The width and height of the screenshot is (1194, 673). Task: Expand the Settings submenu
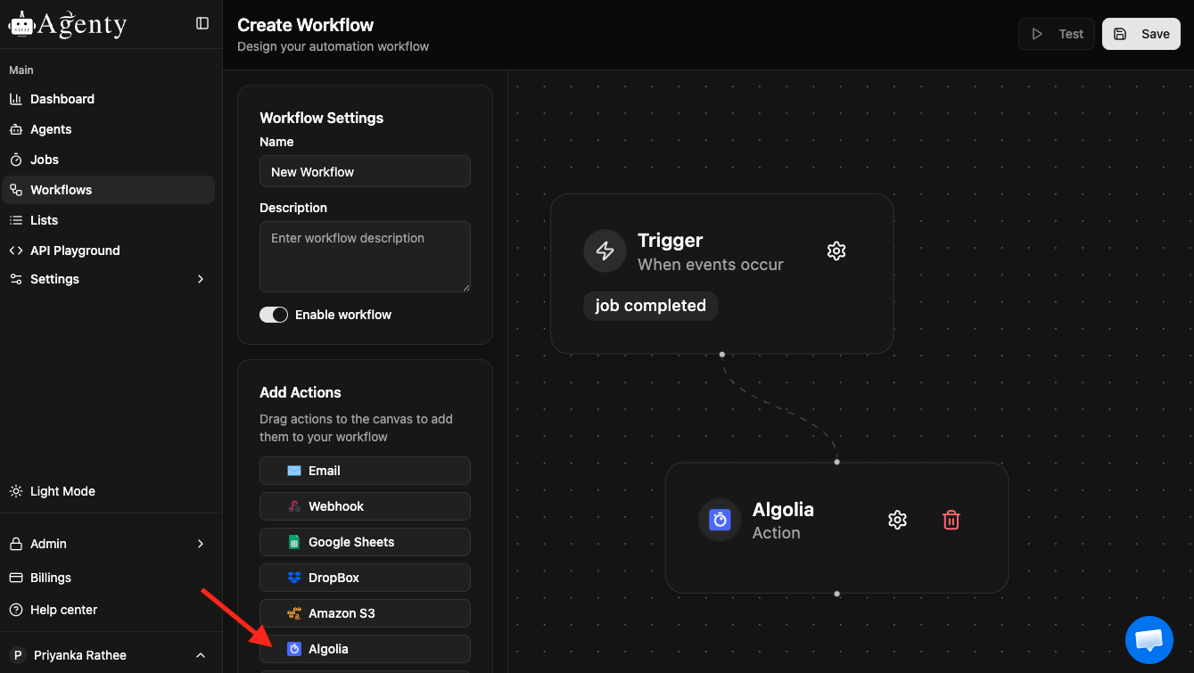[x=201, y=279]
